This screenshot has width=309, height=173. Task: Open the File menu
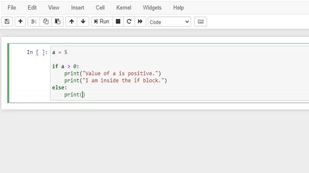pyautogui.click(x=12, y=8)
